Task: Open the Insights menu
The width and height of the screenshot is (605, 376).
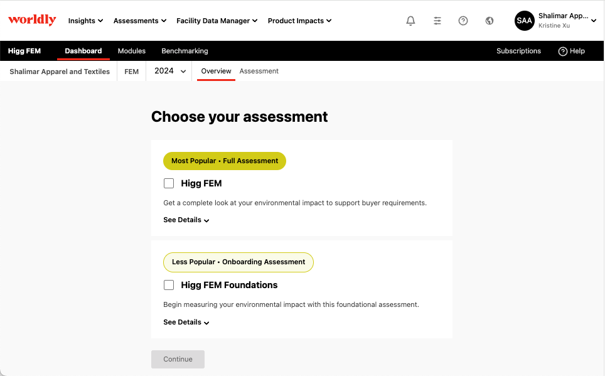Action: click(x=85, y=21)
